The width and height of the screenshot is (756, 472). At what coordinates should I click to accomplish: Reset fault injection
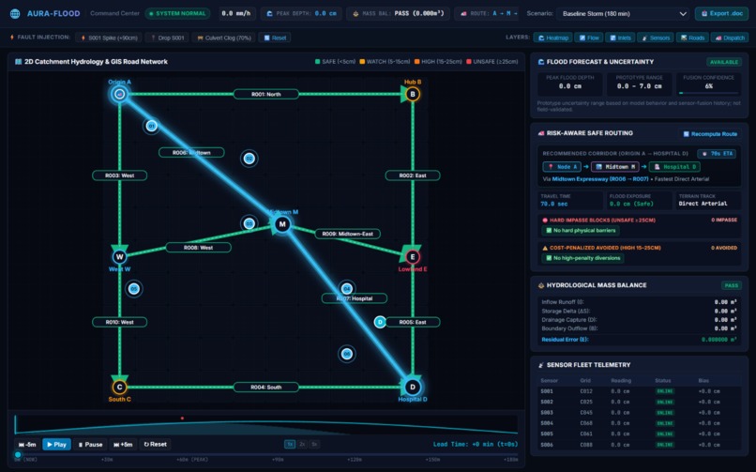tap(275, 38)
